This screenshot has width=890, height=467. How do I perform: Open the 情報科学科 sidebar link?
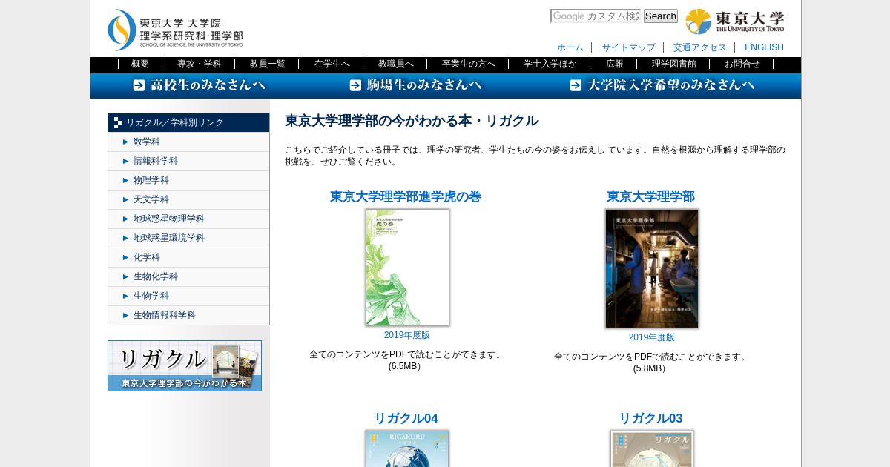point(156,161)
